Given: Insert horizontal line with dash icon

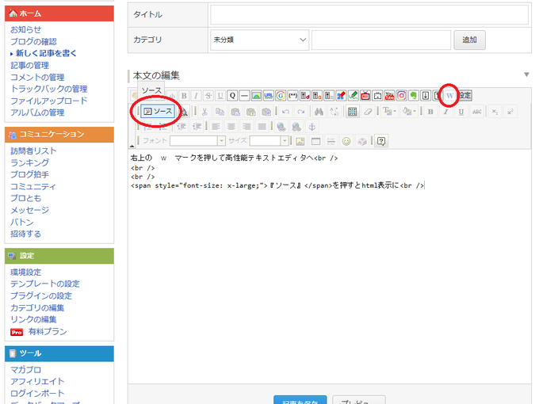Looking at the screenshot, I should pos(244,96).
